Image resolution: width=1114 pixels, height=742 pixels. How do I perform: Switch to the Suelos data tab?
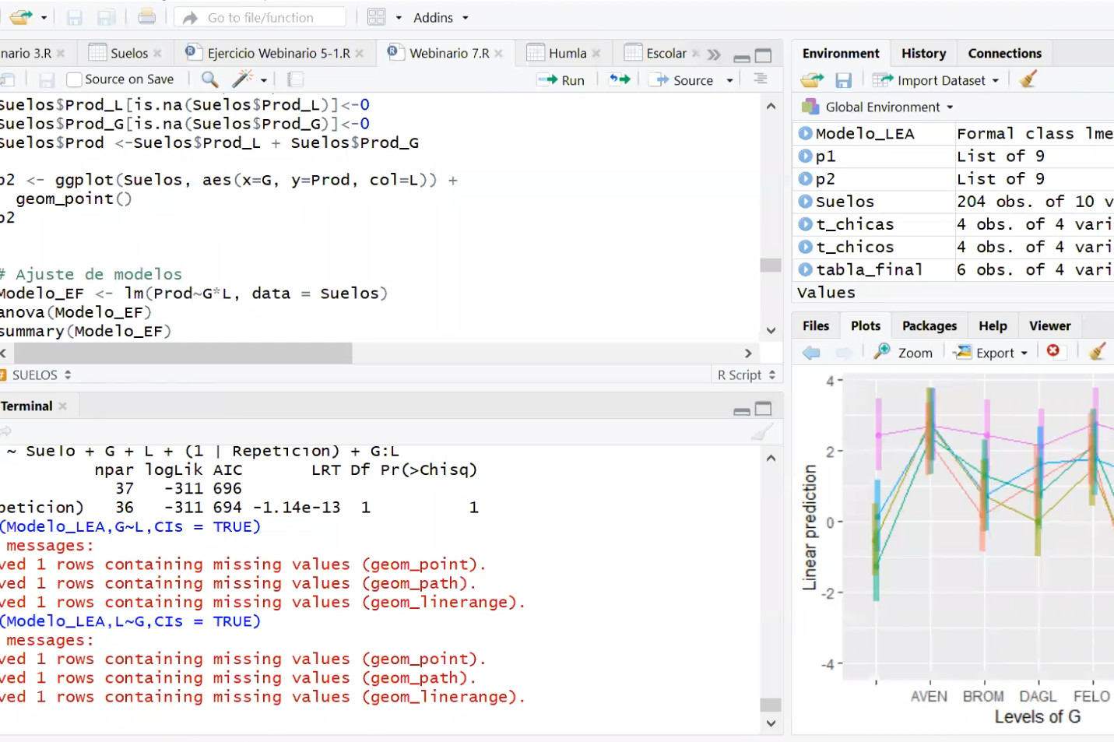point(128,53)
